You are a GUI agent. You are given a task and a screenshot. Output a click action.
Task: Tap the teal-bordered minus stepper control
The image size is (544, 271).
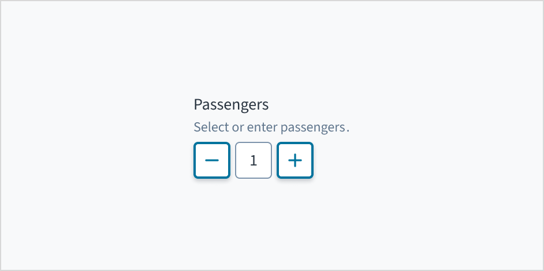pos(212,160)
